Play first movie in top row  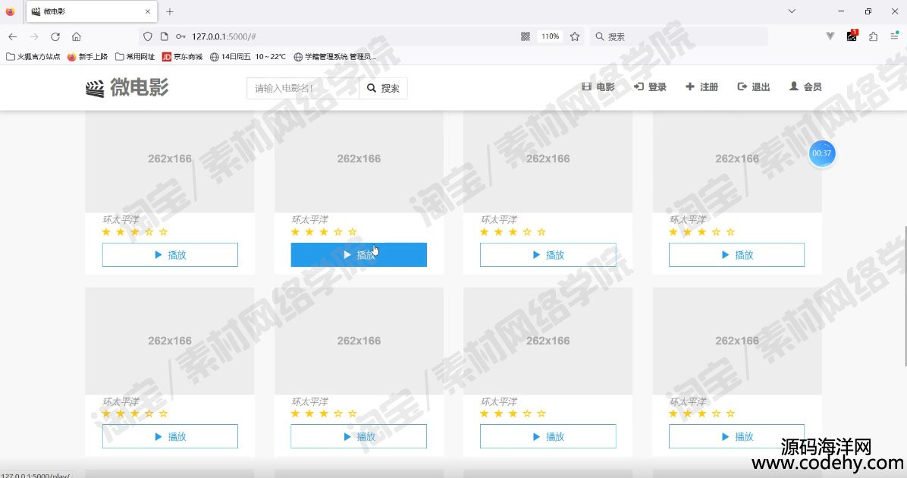coord(170,255)
